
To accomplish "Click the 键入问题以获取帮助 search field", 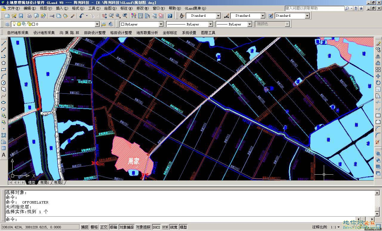I will point(314,8).
